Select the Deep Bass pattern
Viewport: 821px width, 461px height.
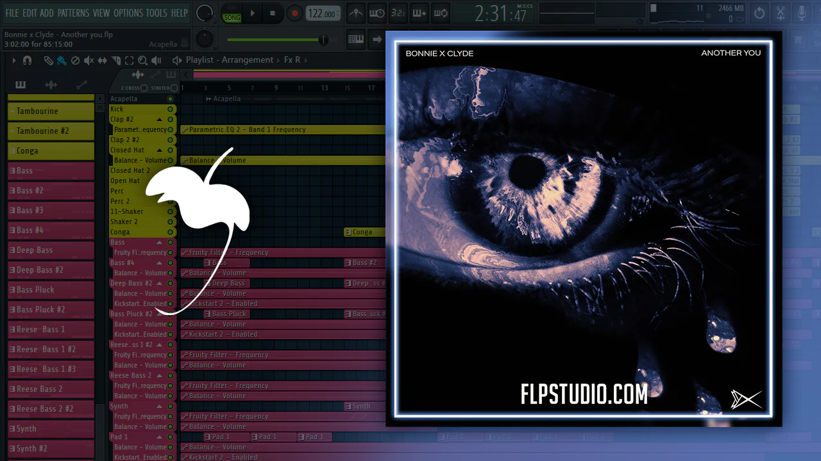[51, 250]
